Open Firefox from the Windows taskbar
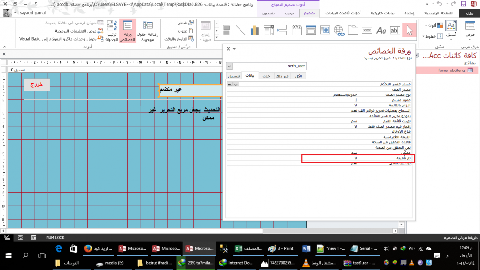Viewport: 480px width, 270px height. 98,248
